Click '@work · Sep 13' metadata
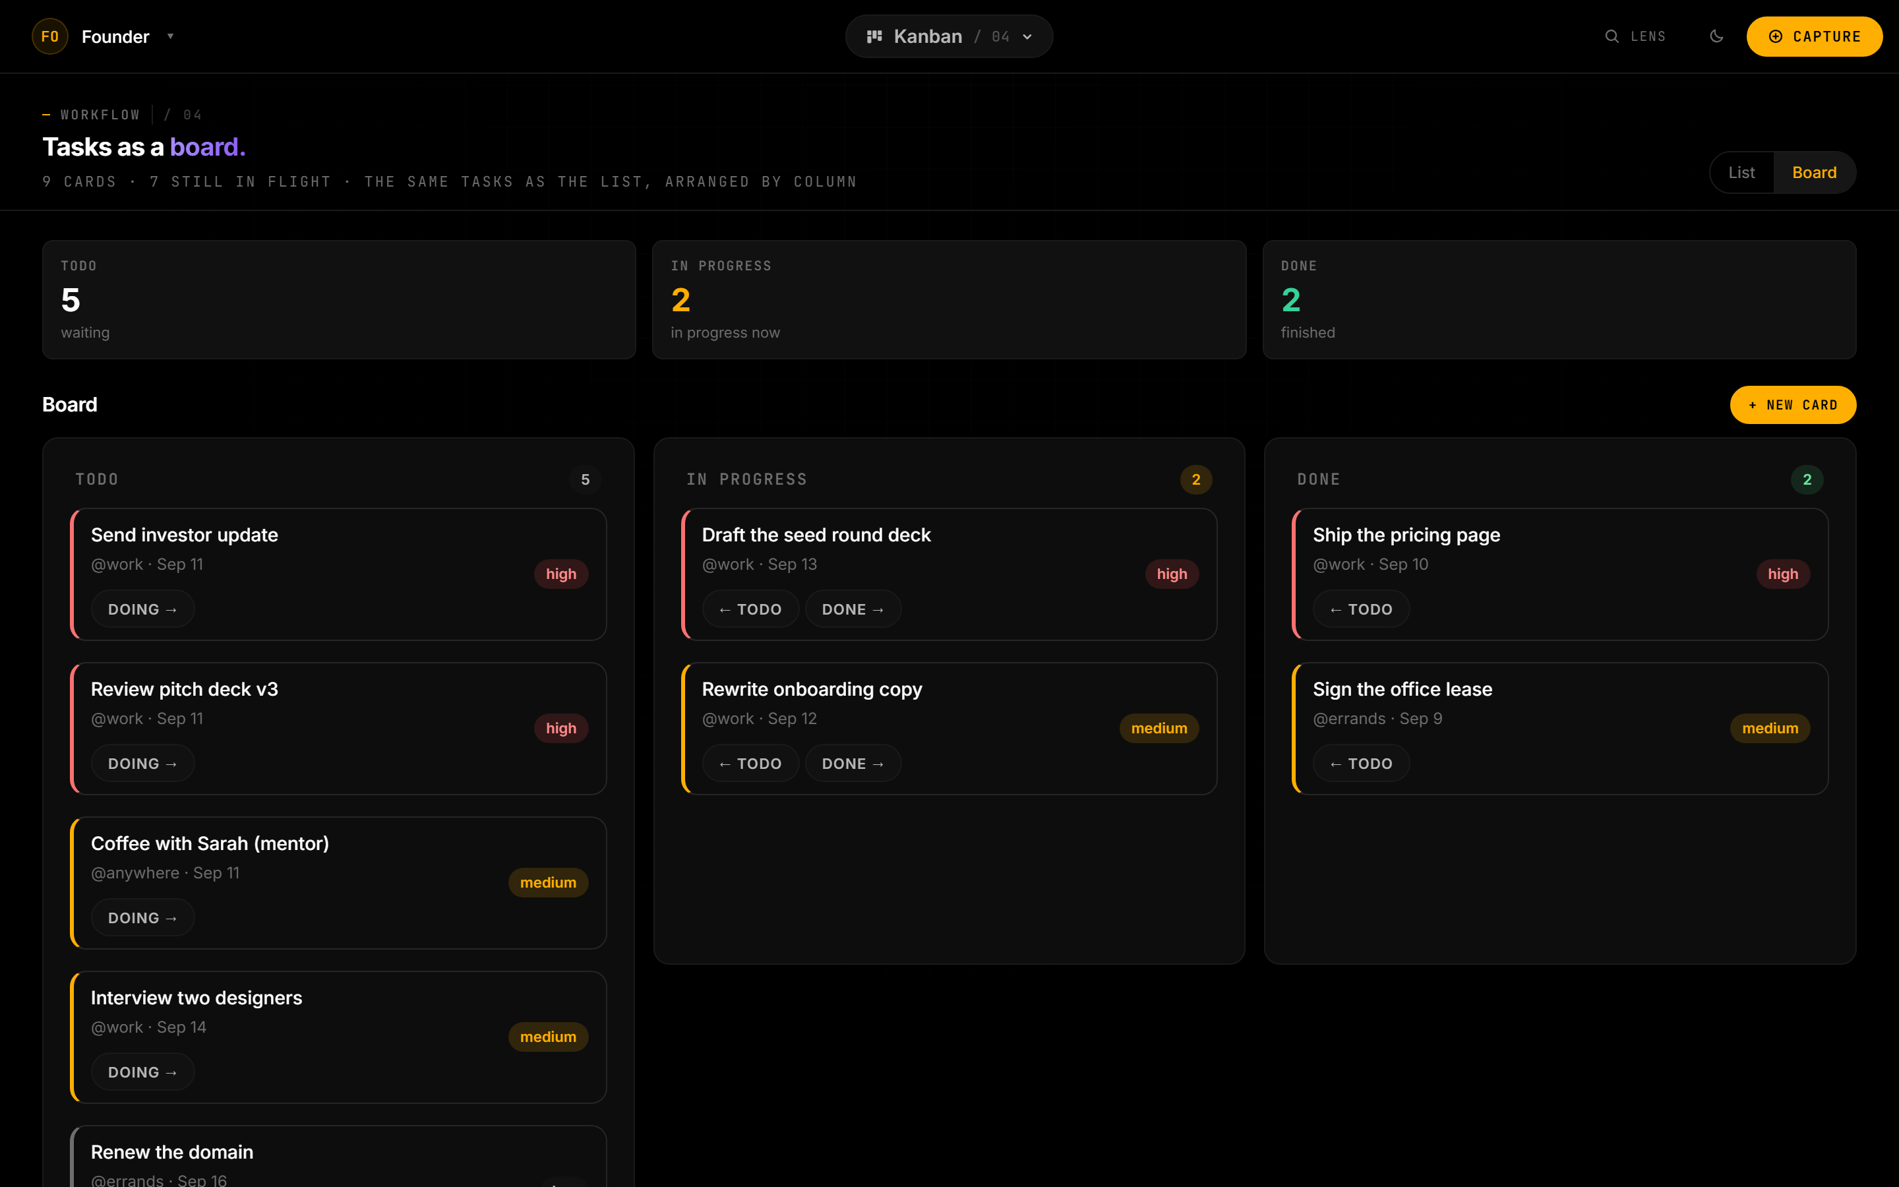1899x1187 pixels. coord(759,564)
